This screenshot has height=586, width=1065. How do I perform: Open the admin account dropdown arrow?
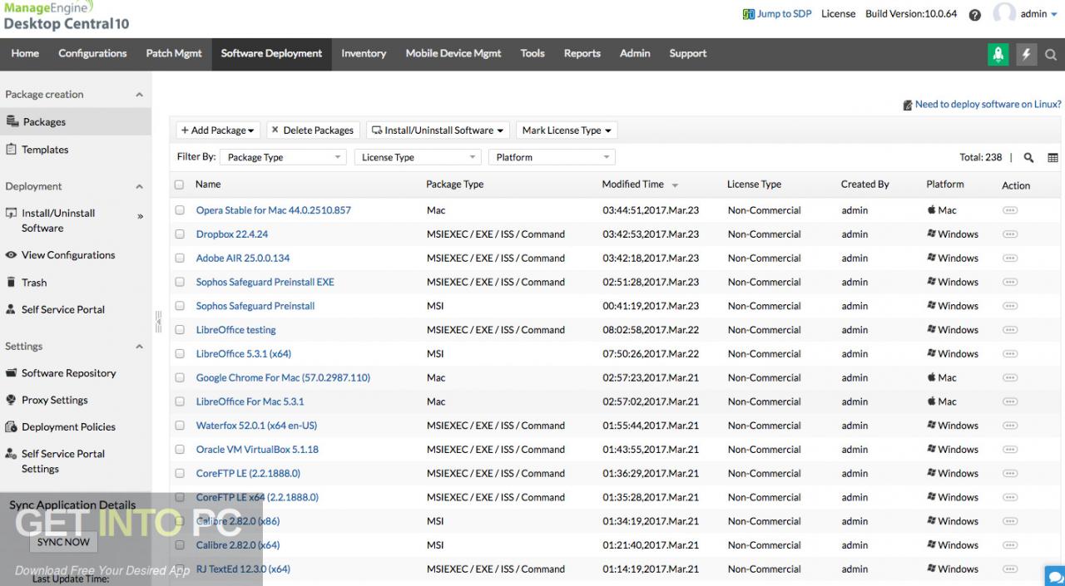1054,15
